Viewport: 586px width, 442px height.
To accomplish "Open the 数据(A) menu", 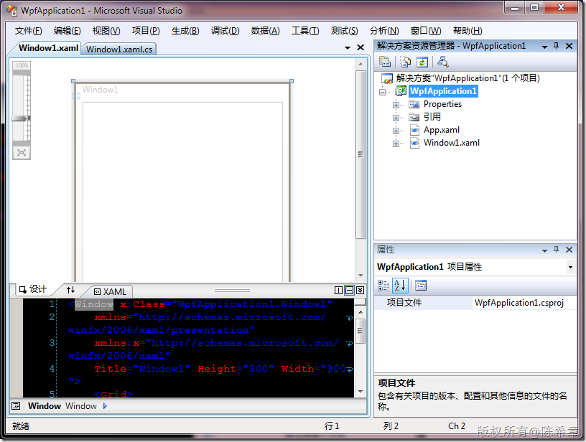I will point(265,31).
